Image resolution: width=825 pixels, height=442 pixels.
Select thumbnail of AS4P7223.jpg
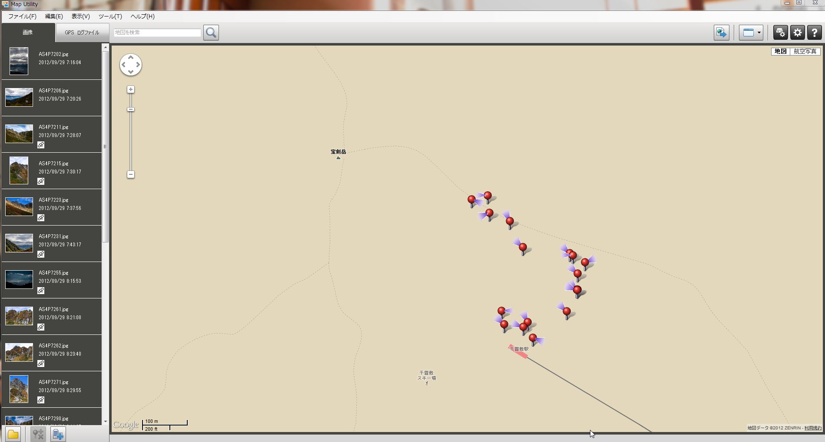click(x=19, y=207)
